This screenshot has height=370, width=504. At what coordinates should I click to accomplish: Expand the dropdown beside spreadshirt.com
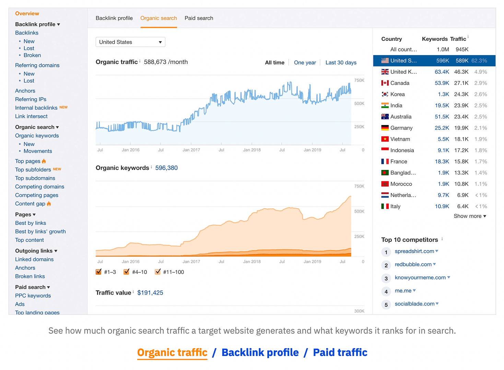click(436, 251)
